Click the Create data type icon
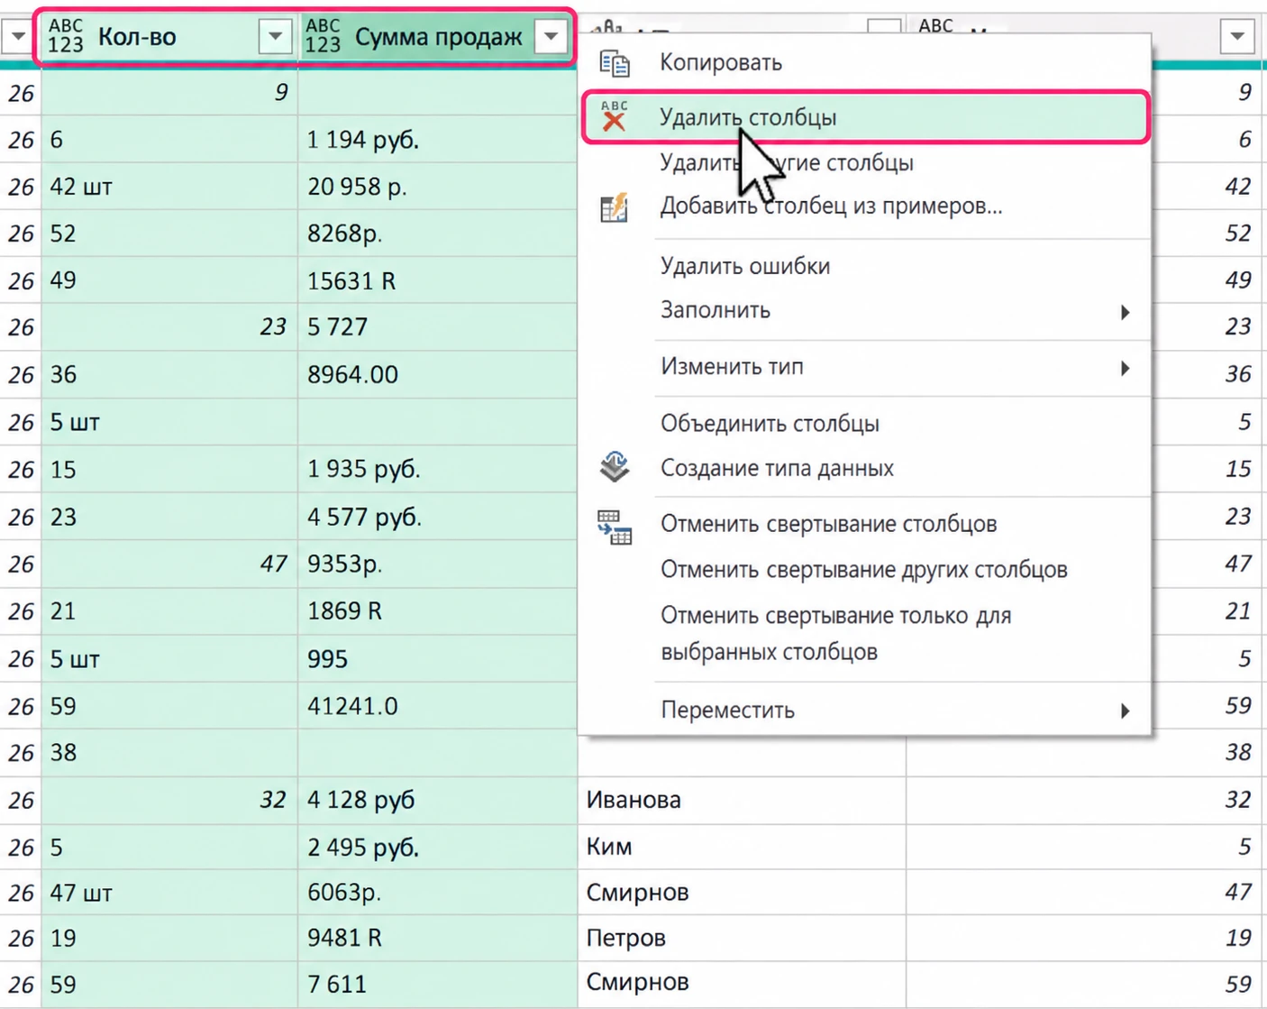 coord(615,467)
